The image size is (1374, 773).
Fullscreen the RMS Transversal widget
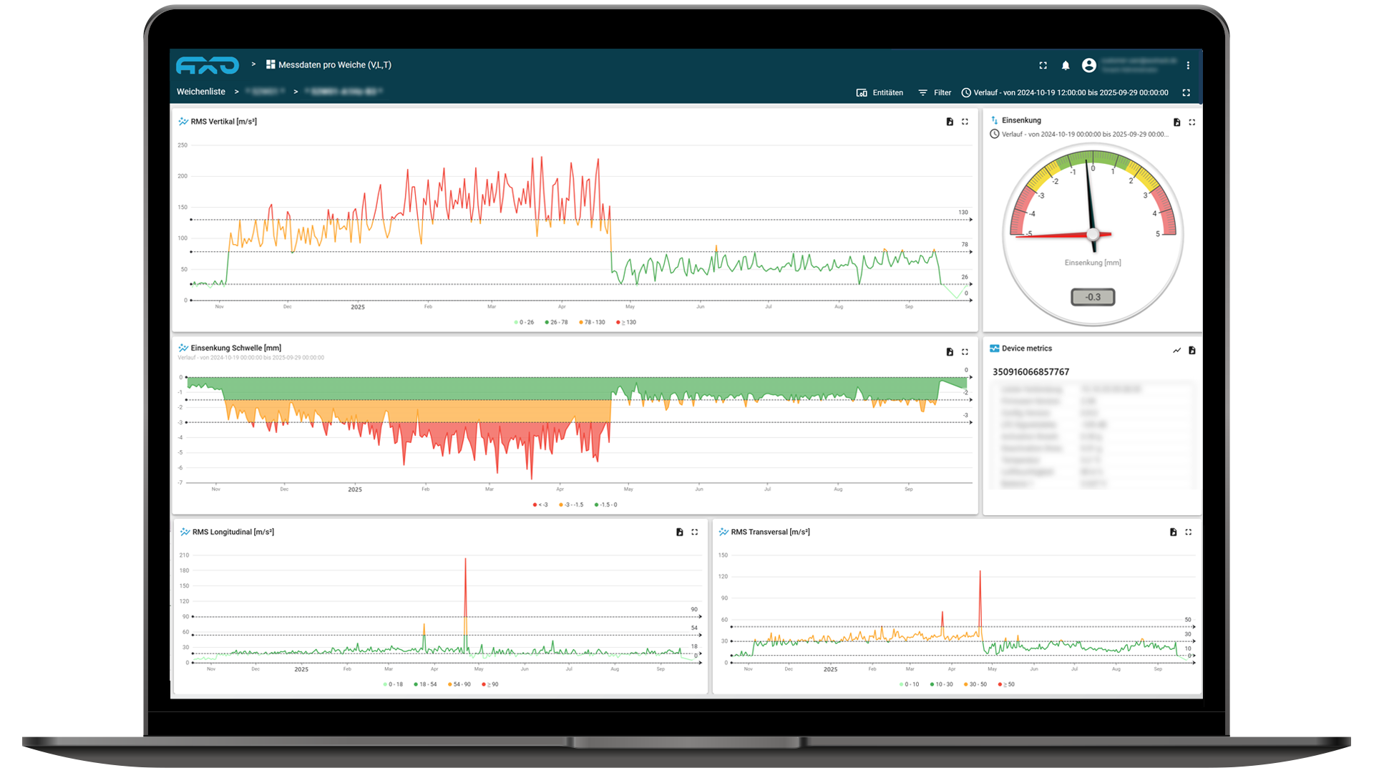(x=1188, y=532)
